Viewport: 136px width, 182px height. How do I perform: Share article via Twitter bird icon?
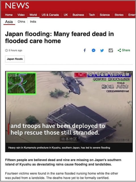102,51
